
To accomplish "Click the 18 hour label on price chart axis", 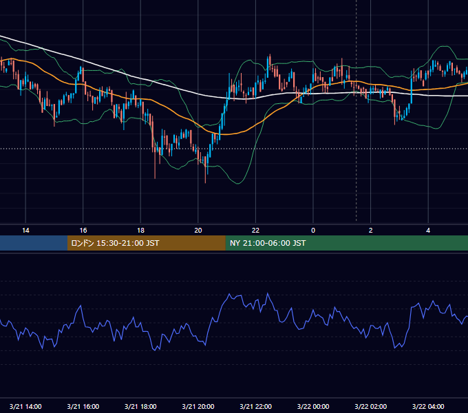I will pos(140,230).
